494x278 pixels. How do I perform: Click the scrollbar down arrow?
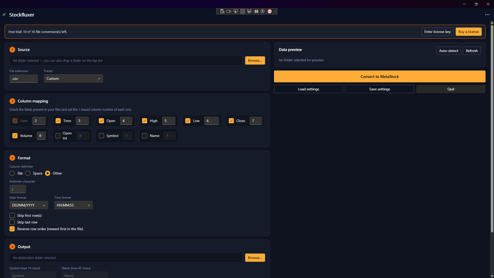coord(492,276)
